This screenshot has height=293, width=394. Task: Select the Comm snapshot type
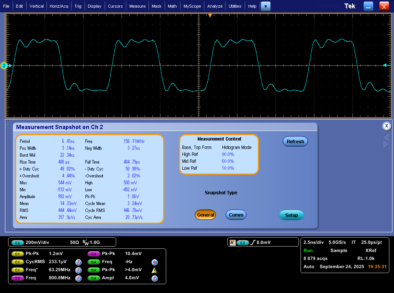[x=236, y=215]
